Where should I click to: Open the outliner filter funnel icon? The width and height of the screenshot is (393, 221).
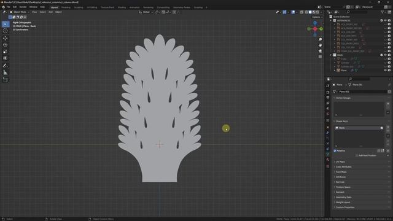(x=383, y=12)
